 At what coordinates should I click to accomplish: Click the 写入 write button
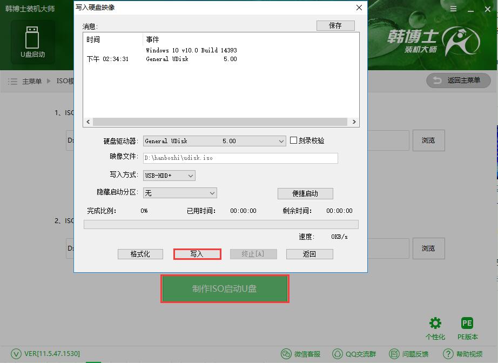(197, 254)
